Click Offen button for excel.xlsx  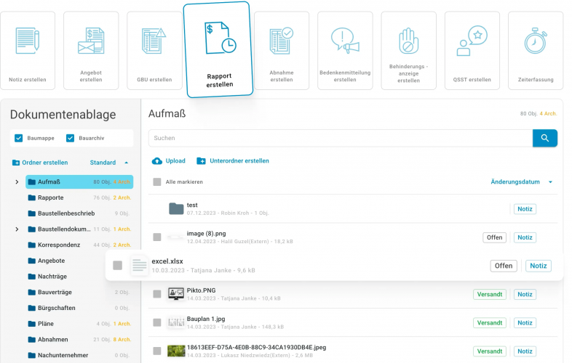coord(504,266)
